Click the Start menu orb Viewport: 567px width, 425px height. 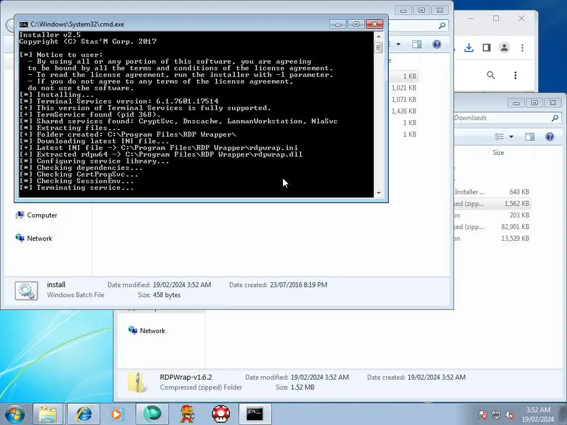coord(15,414)
